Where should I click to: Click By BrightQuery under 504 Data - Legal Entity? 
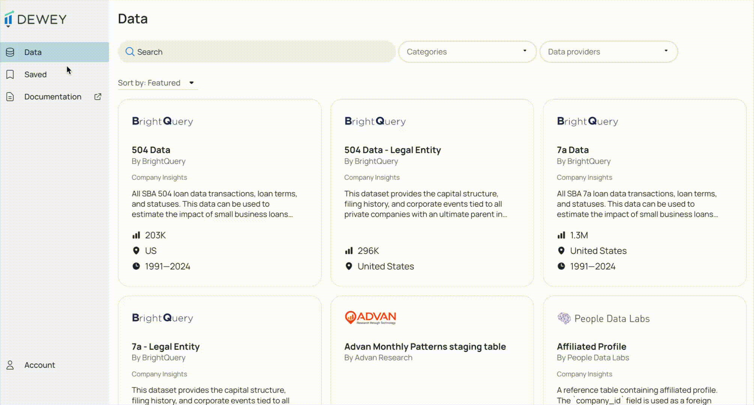tap(371, 161)
